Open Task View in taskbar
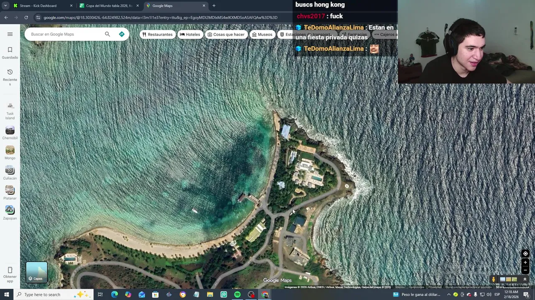Viewport: 535px width, 300px height. click(x=100, y=295)
